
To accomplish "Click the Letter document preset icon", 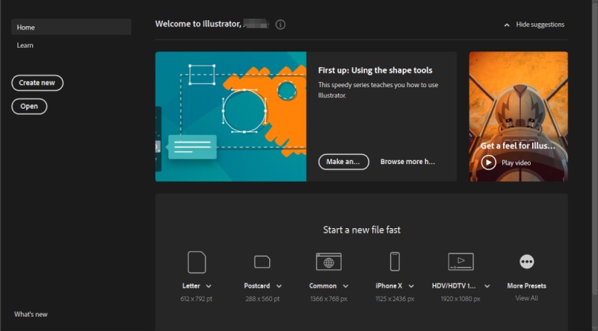I will point(197,262).
